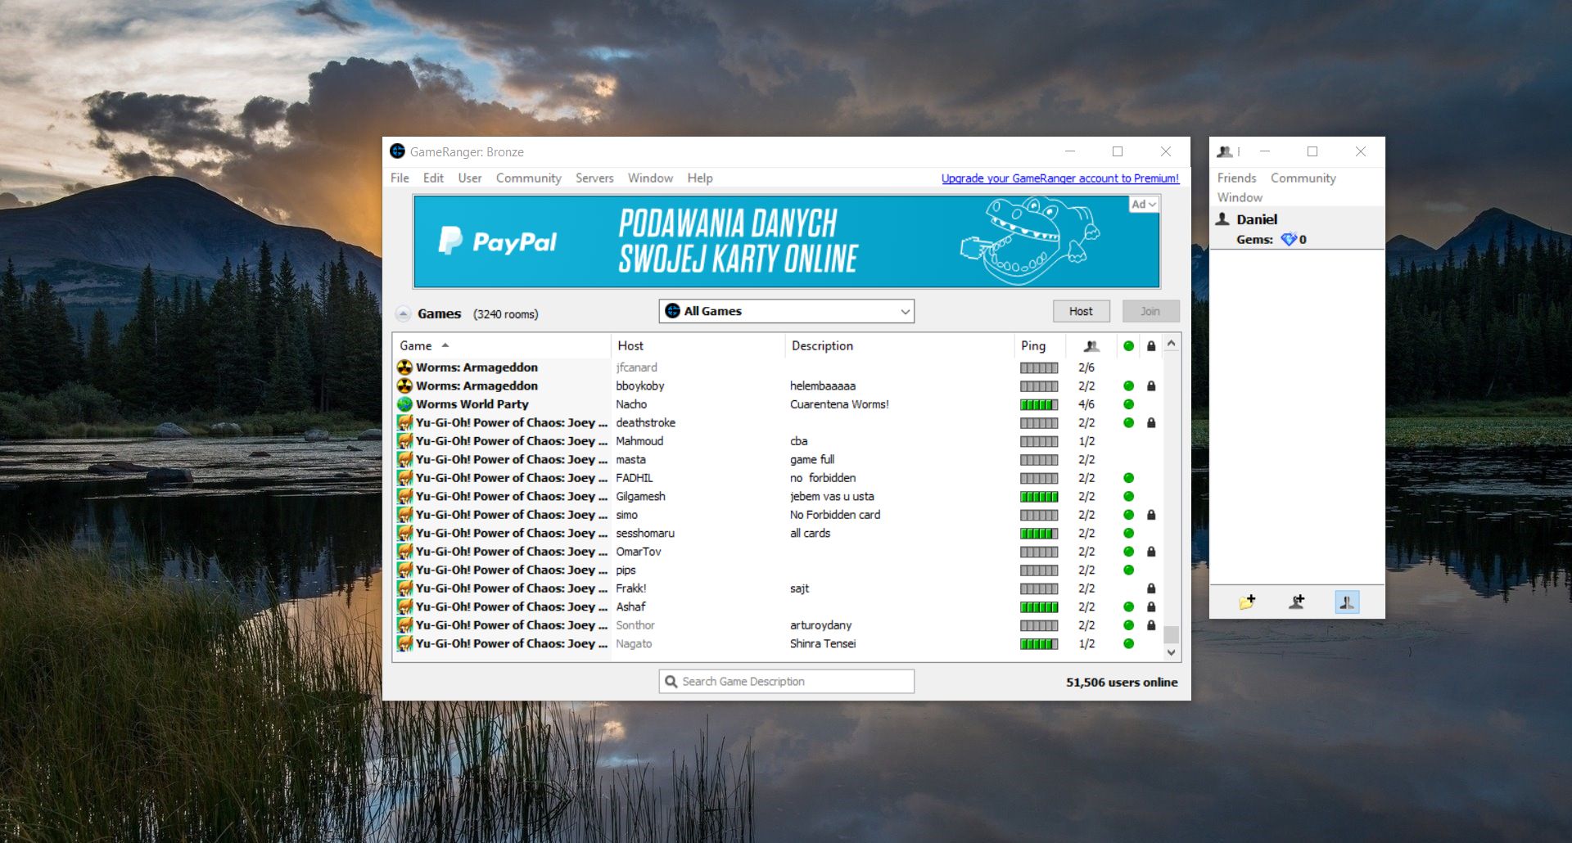Screen dimensions: 1572x843
Task: Click the GameRanger logo in title bar
Action: (398, 151)
